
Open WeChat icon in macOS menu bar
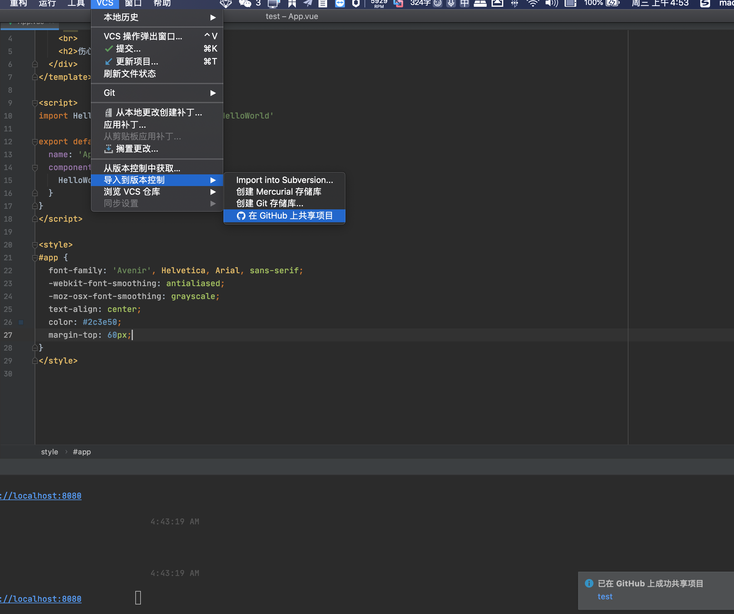click(245, 3)
